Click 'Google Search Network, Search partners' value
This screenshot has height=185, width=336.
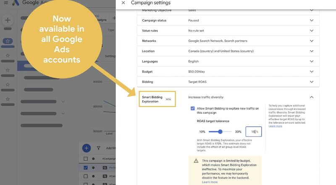(218, 41)
